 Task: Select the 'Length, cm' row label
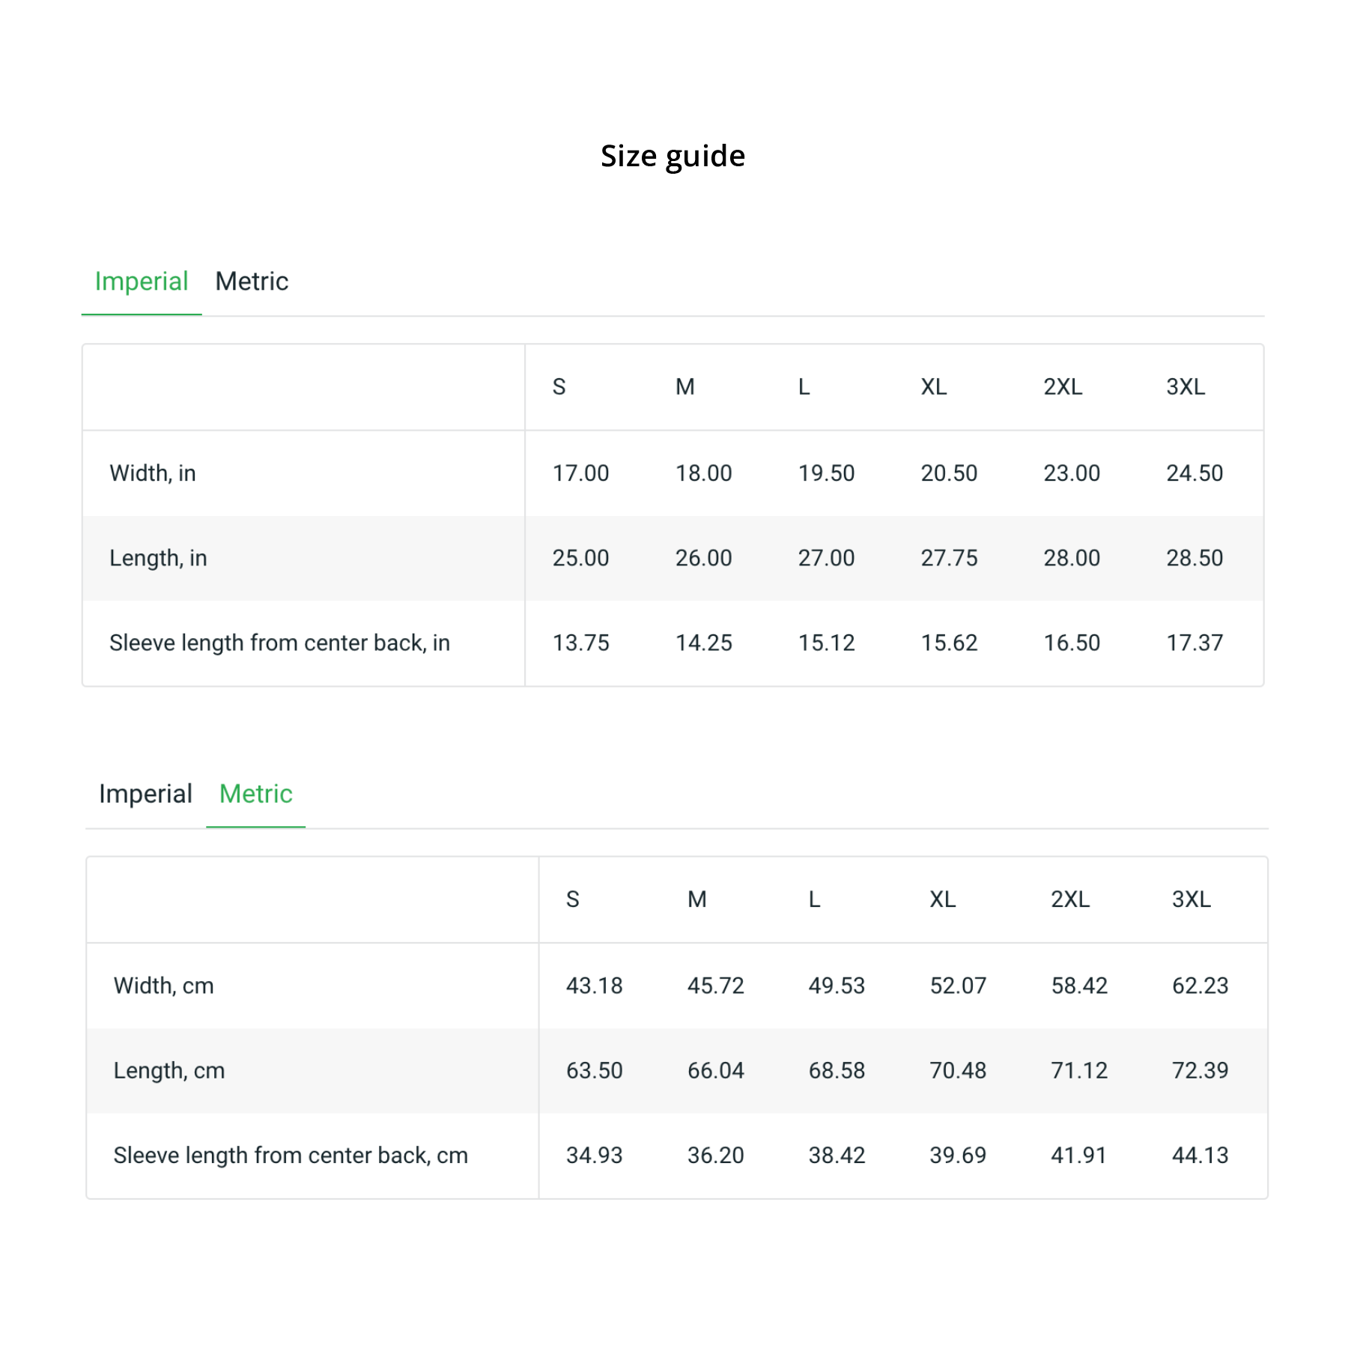(x=168, y=1070)
